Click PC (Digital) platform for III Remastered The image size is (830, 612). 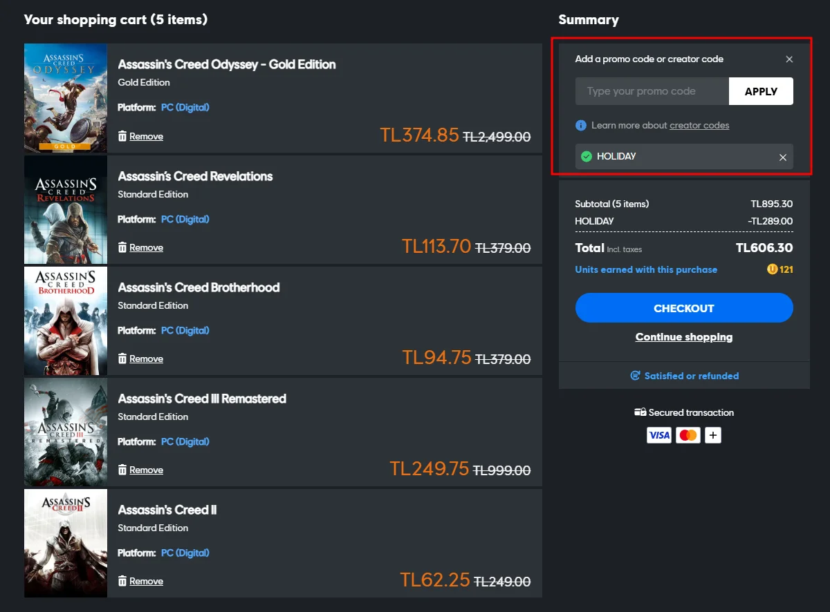(x=185, y=441)
